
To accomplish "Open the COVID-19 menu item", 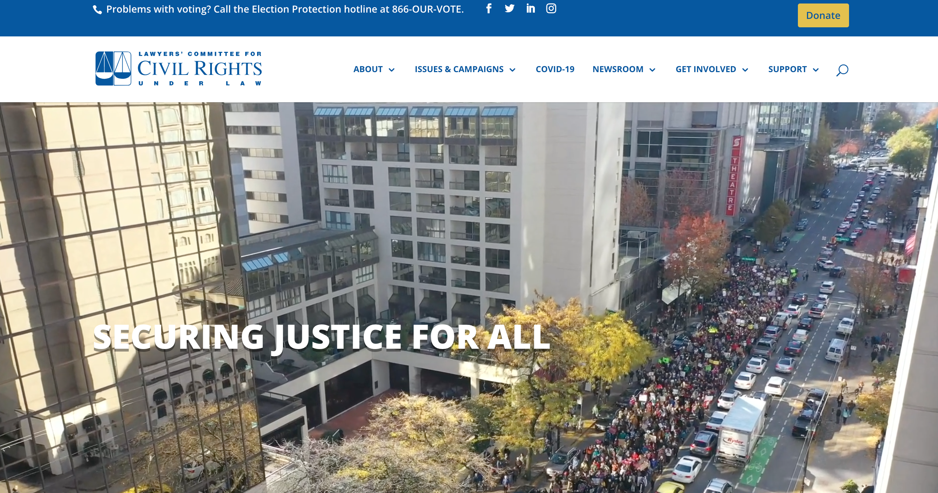I will click(x=555, y=69).
